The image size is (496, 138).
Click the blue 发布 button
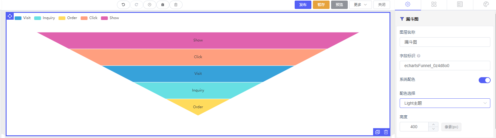pyautogui.click(x=303, y=5)
